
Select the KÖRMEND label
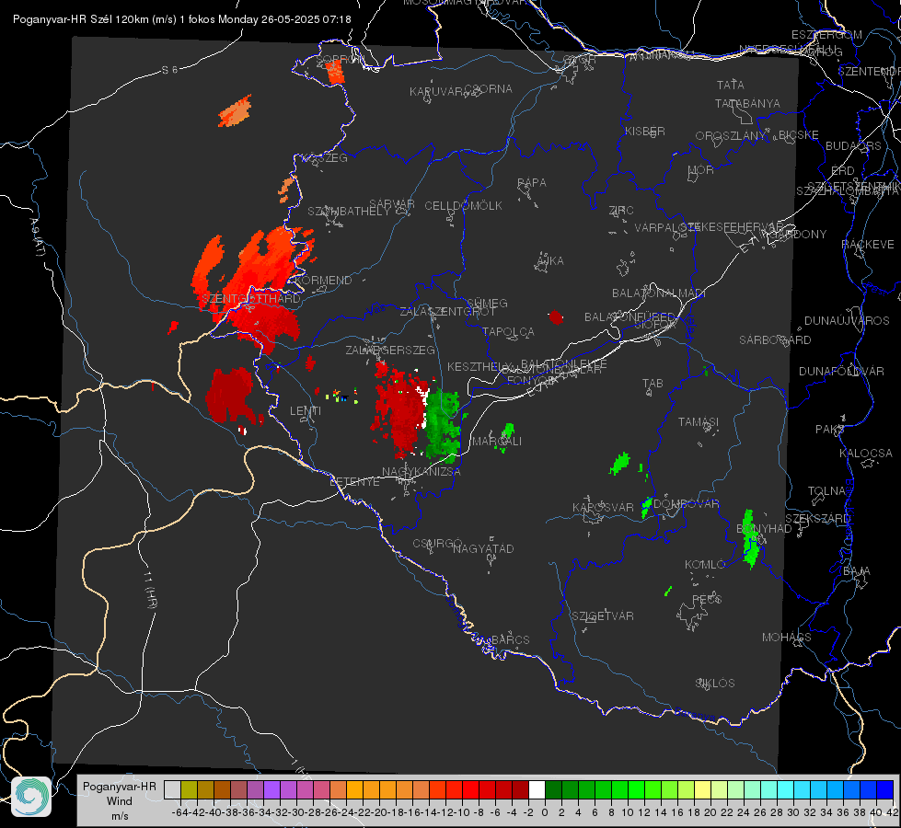point(322,281)
